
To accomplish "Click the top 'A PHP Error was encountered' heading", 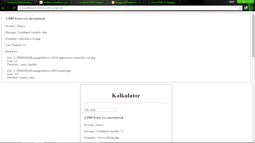I will [25, 19].
